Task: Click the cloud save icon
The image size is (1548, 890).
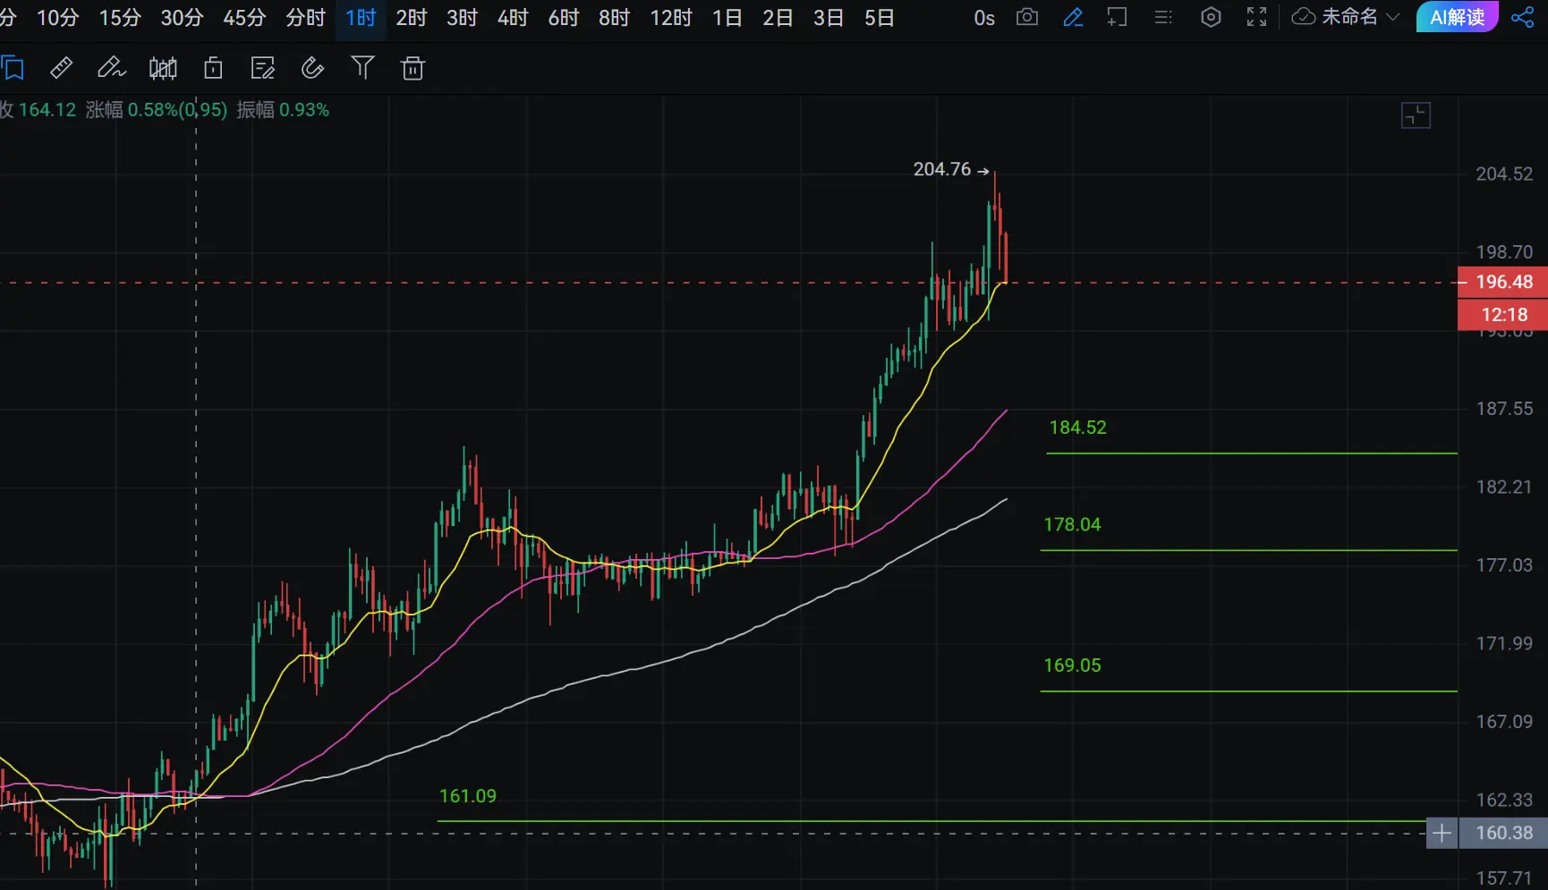Action: coord(1304,17)
